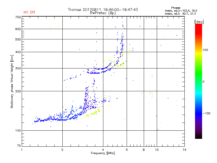Select the 'mean, sd,O:-102.4, 16.0' line
217x163 pixels.
click(x=181, y=11)
